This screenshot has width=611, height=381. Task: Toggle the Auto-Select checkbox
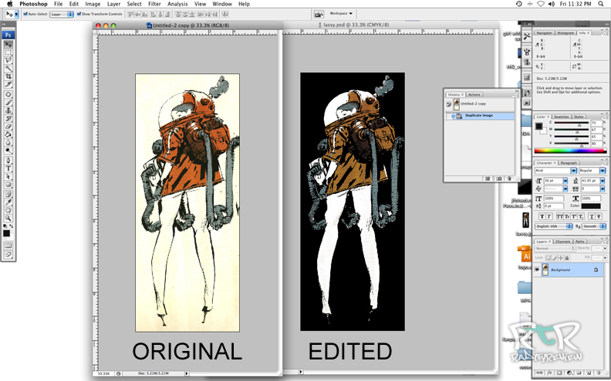coord(25,14)
